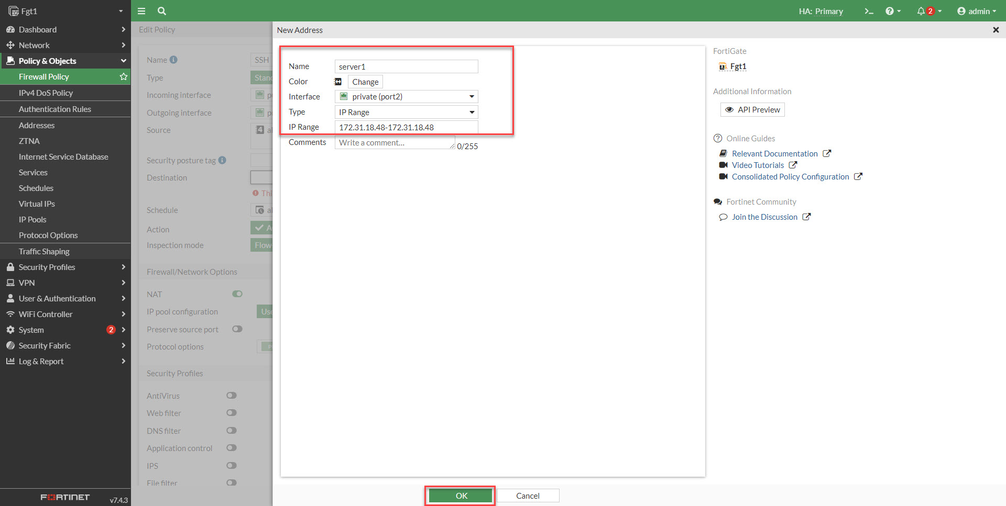Open the help question mark menu
1006x506 pixels.
point(893,11)
